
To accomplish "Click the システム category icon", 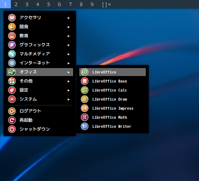I will tap(12, 99).
